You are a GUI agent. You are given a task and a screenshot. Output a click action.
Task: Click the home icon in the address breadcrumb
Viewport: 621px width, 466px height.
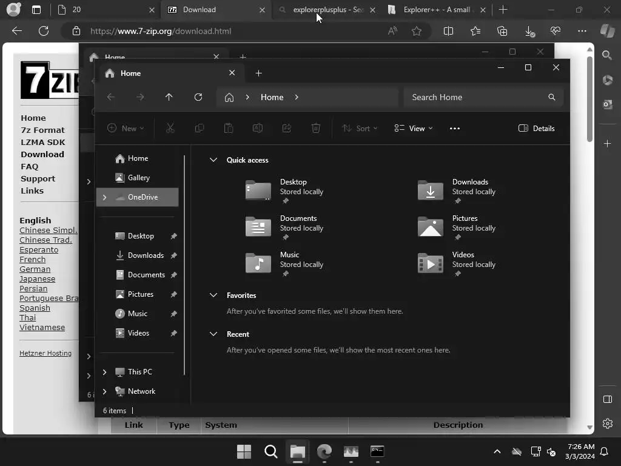point(229,97)
